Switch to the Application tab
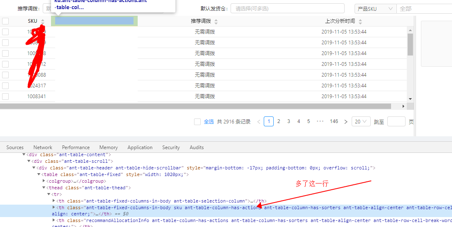Image resolution: width=452 pixels, height=227 pixels. (140, 147)
